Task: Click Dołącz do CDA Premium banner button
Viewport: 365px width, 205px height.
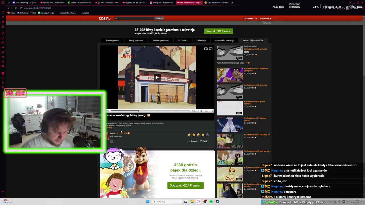Action: tap(185, 185)
